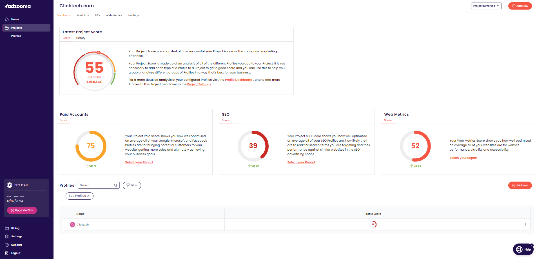537x259 pixels.
Task: Go to Home in sidebar
Action: point(26,19)
